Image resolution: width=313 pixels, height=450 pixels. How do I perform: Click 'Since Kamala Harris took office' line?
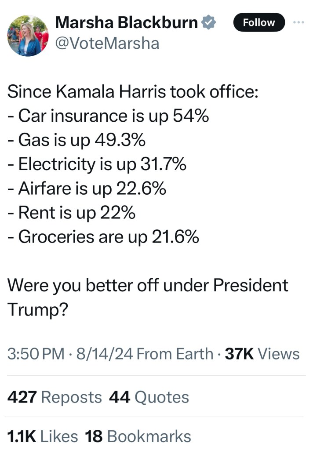133,93
